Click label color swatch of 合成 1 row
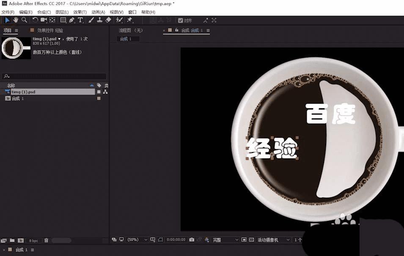 (x=99, y=98)
